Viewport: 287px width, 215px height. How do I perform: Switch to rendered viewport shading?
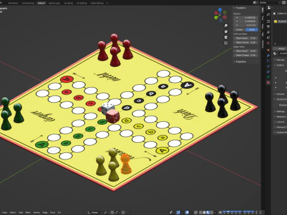pyautogui.click(x=212, y=213)
